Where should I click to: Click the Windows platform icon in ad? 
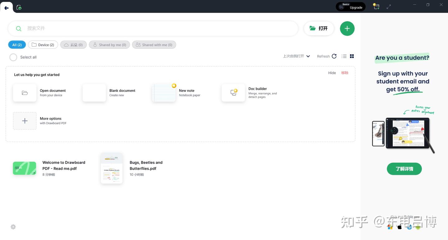click(390, 227)
